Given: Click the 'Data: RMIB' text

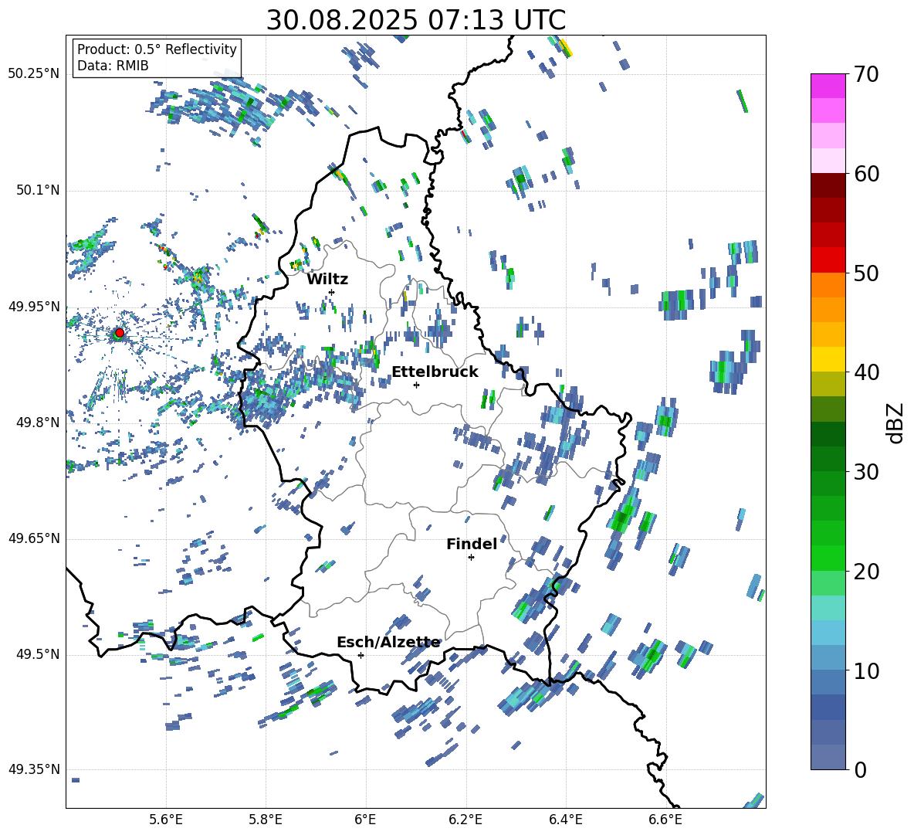Looking at the screenshot, I should pyautogui.click(x=113, y=66).
